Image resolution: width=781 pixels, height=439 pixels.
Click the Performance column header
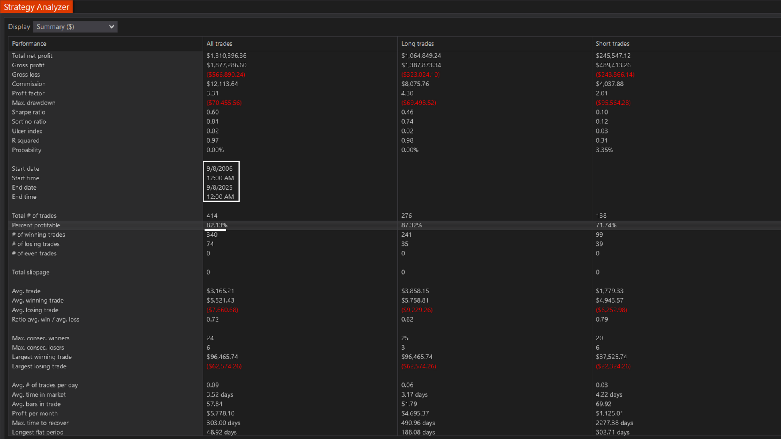29,44
